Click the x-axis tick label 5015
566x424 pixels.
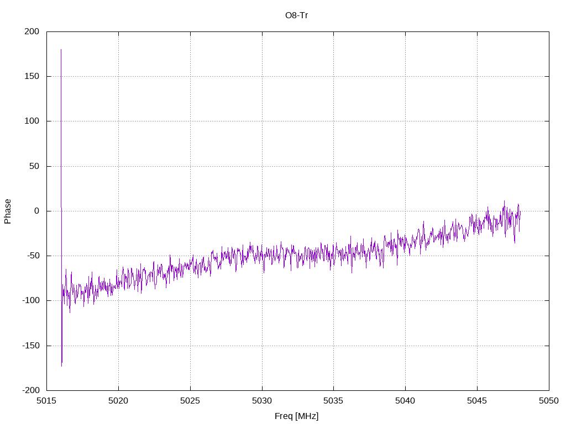(46, 401)
